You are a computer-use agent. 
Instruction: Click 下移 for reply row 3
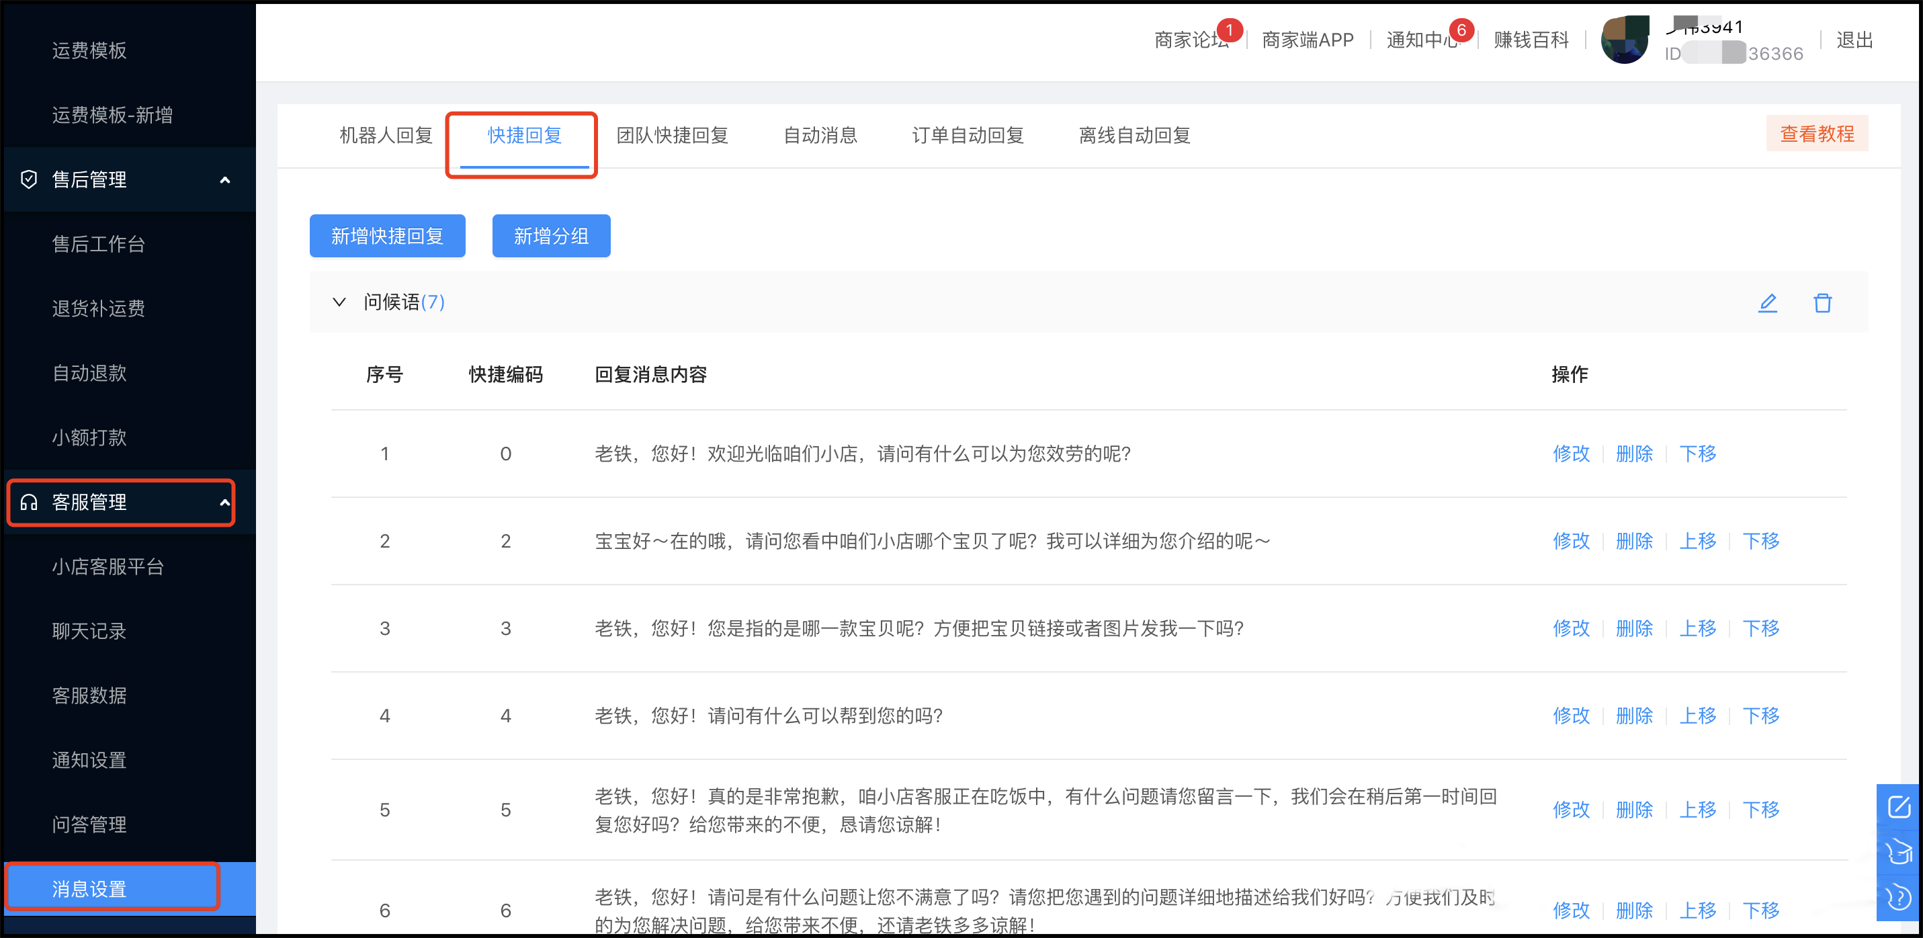click(1761, 628)
